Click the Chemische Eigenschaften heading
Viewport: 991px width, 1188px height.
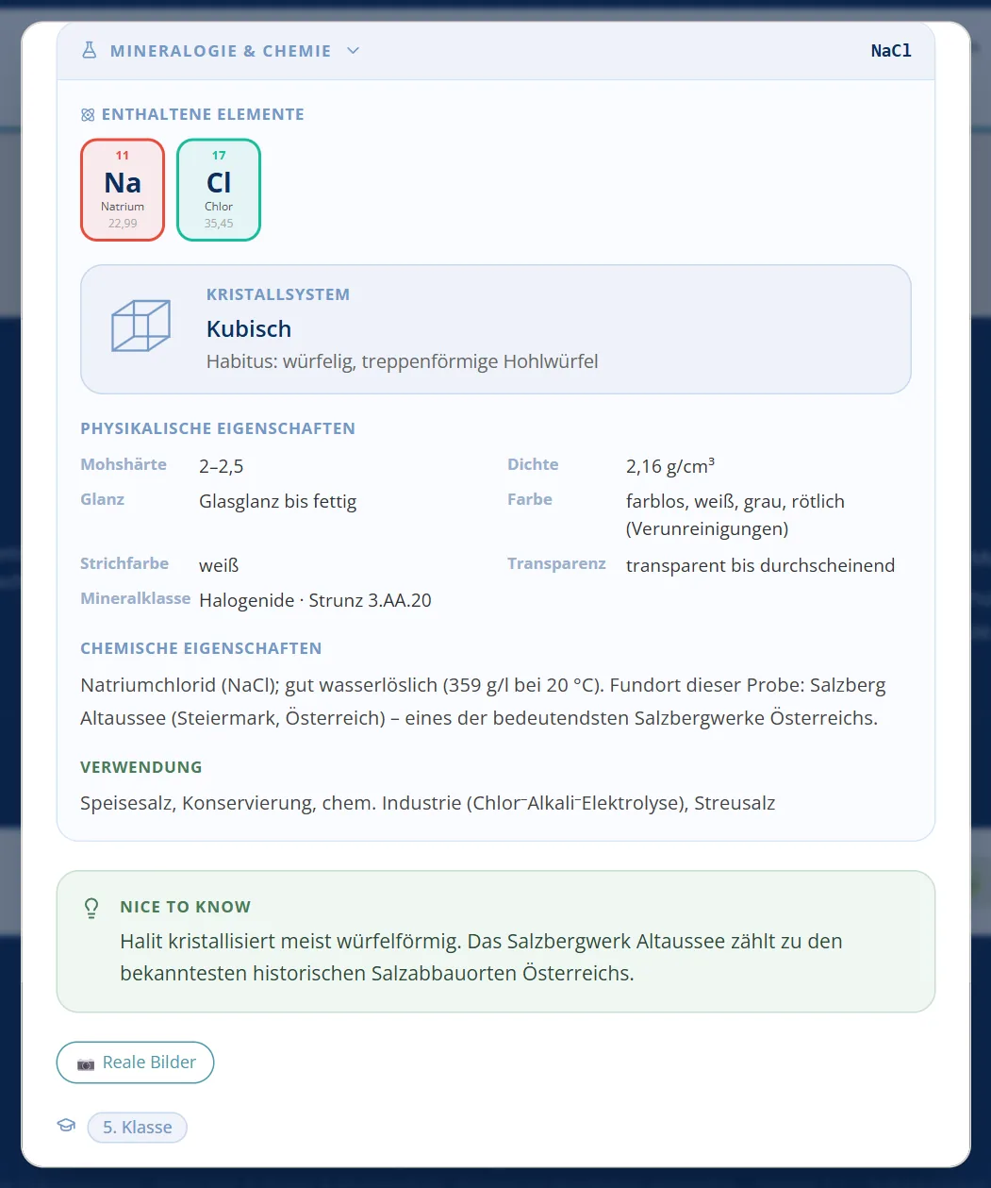tap(201, 648)
